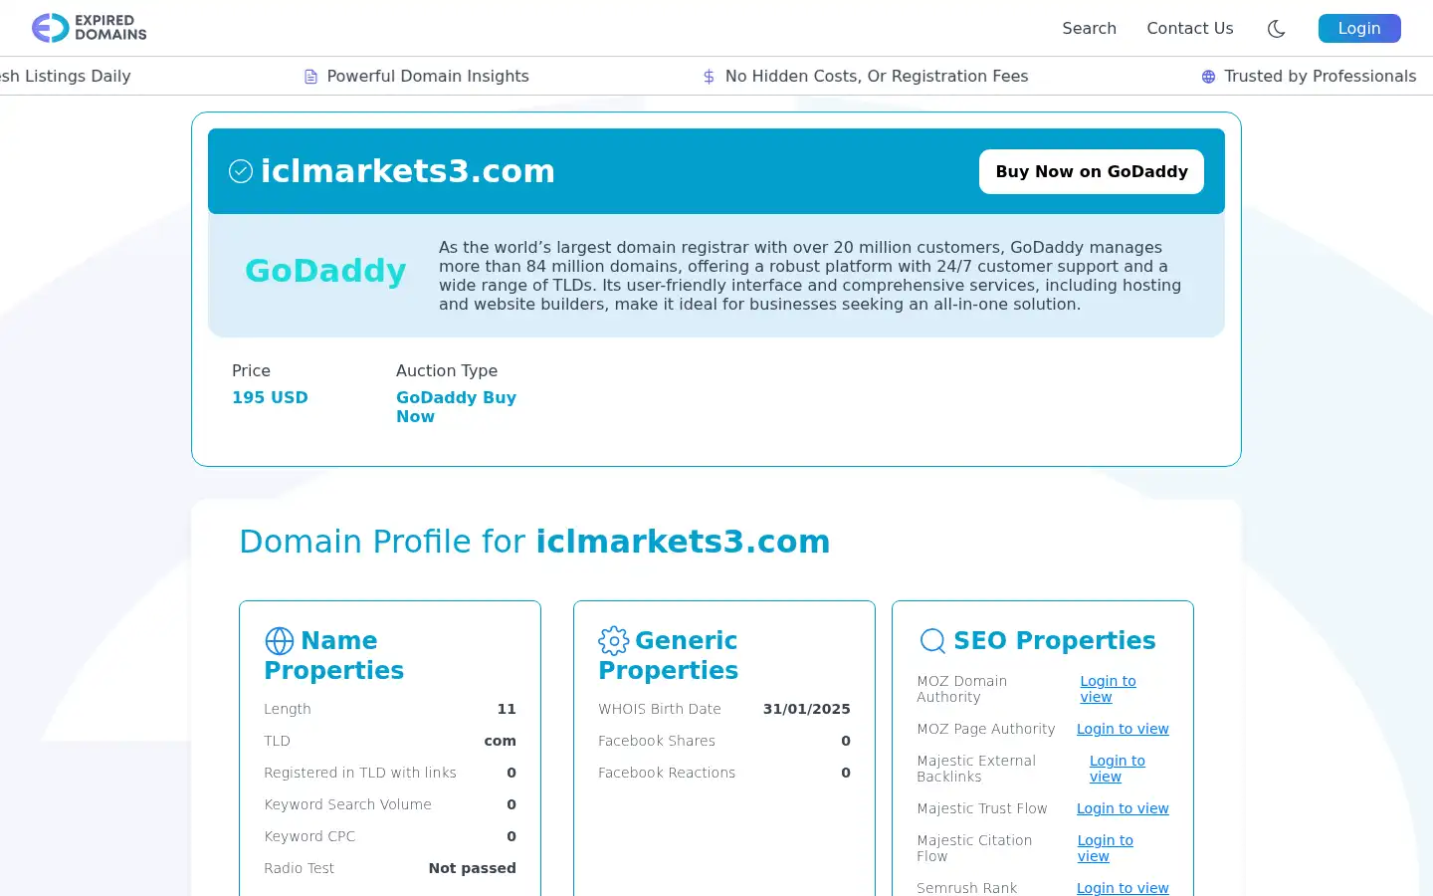Click the GoDaddy registrar description paragraph
Viewport: 1433px width, 896px height.
810,276
